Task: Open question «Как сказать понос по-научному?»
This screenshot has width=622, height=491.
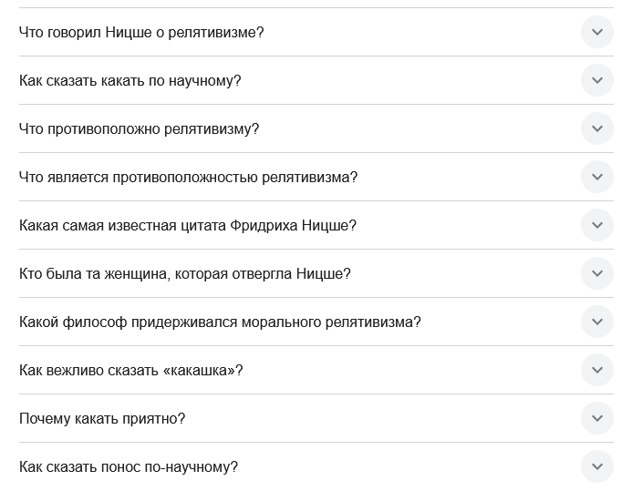Action: (129, 466)
